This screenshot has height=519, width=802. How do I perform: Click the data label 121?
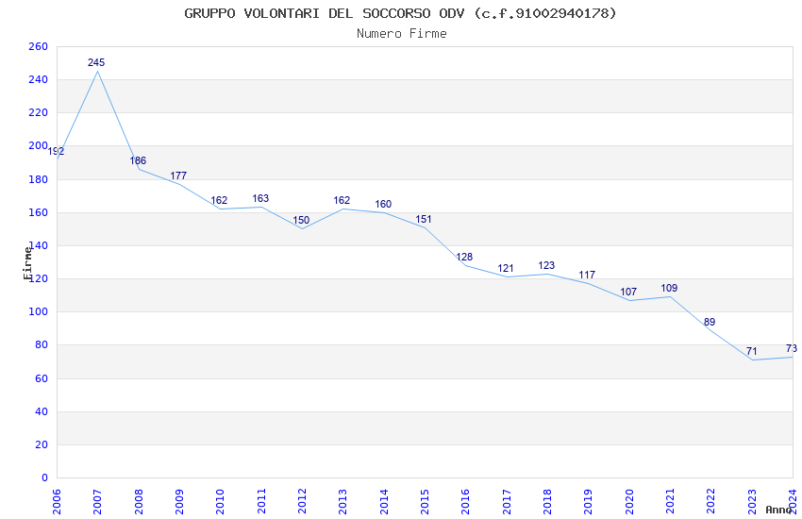(506, 268)
